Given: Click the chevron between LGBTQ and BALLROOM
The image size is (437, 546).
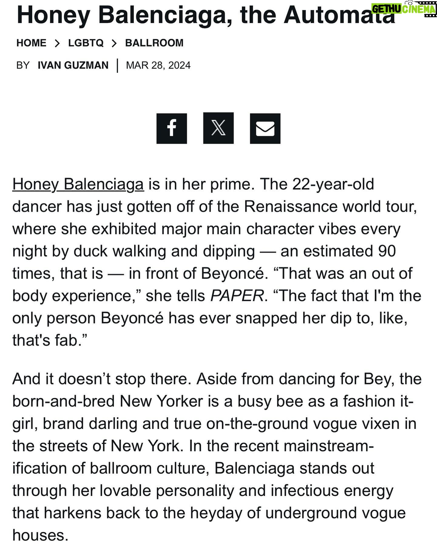Looking at the screenshot, I should point(114,43).
